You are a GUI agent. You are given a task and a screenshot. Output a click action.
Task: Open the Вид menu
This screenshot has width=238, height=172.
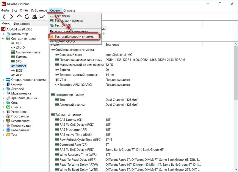14,10
